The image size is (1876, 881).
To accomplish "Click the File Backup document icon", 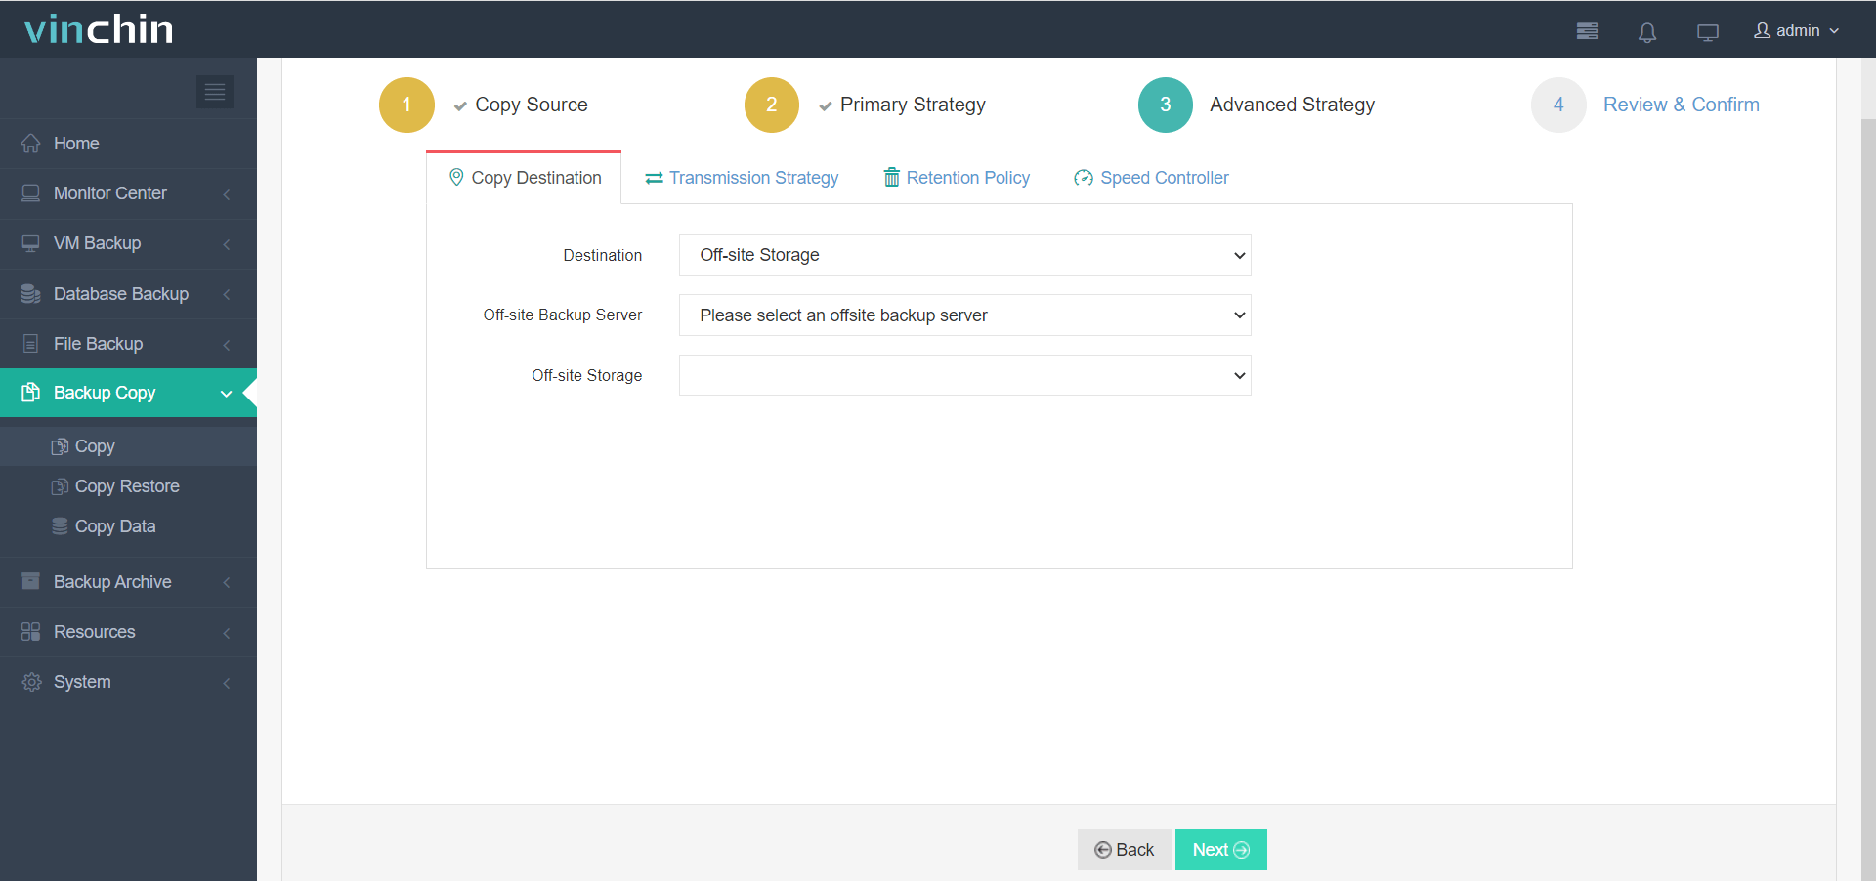I will coord(31,344).
